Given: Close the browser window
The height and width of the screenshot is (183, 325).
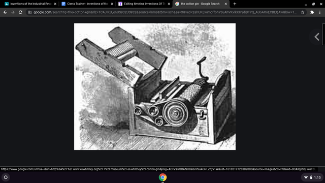Looking at the screenshot, I should coord(321,4).
